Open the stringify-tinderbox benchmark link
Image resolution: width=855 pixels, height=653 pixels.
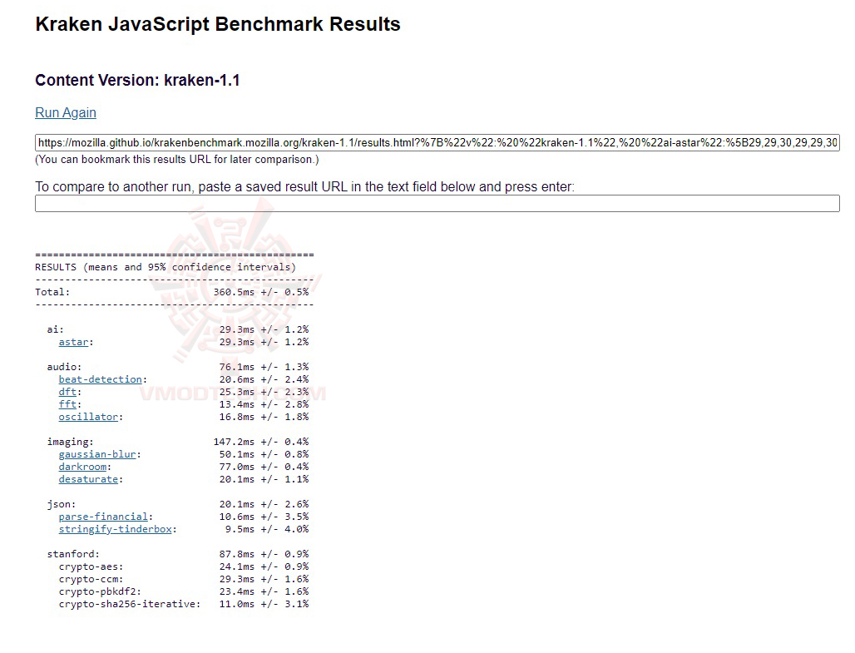point(115,529)
